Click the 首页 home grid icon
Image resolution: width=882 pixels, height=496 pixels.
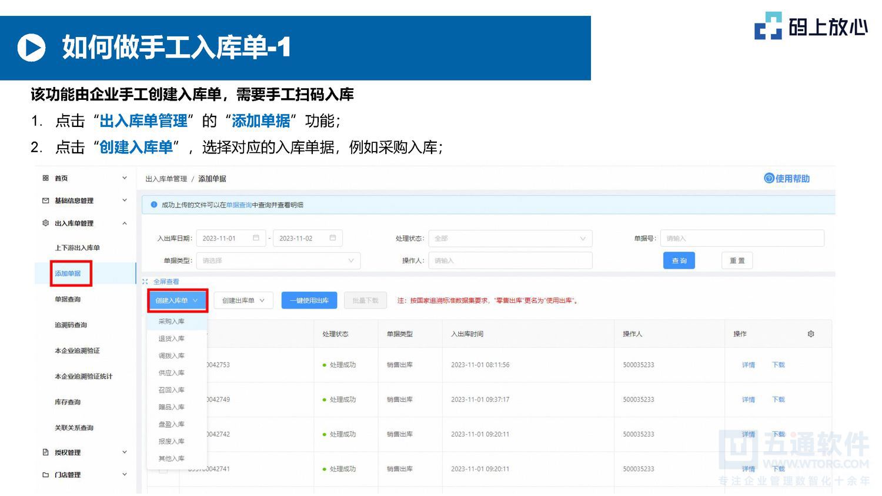coord(46,177)
